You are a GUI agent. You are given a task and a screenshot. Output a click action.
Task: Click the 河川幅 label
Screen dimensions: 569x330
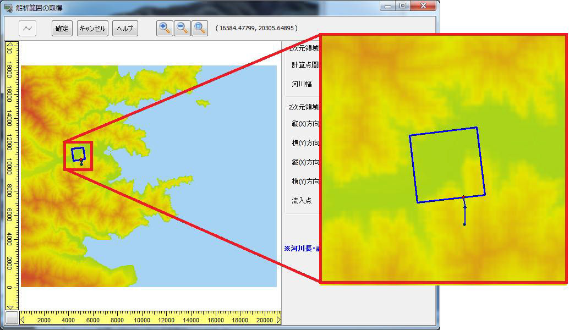302,84
